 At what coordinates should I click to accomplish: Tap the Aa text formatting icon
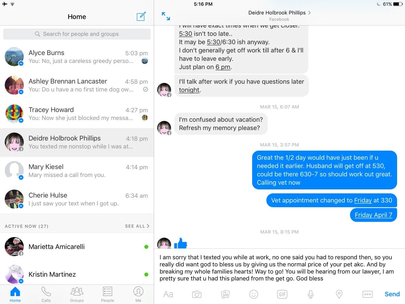(x=168, y=294)
